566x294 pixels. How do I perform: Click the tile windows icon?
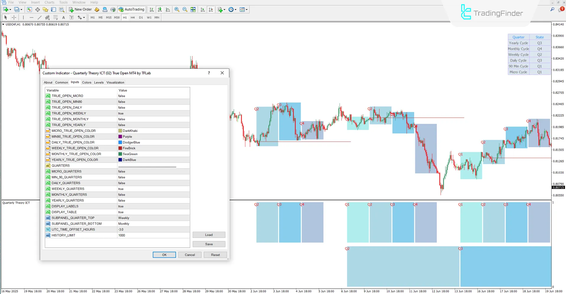(x=193, y=9)
